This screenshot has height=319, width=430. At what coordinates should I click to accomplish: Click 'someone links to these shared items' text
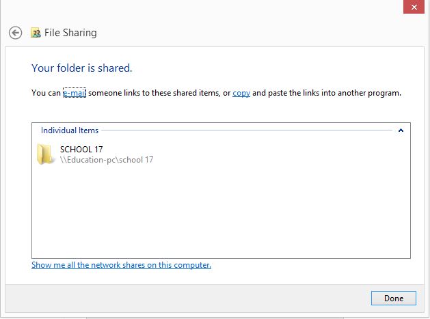154,93
